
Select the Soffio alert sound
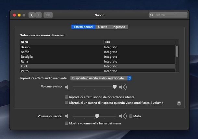(x=98, y=52)
